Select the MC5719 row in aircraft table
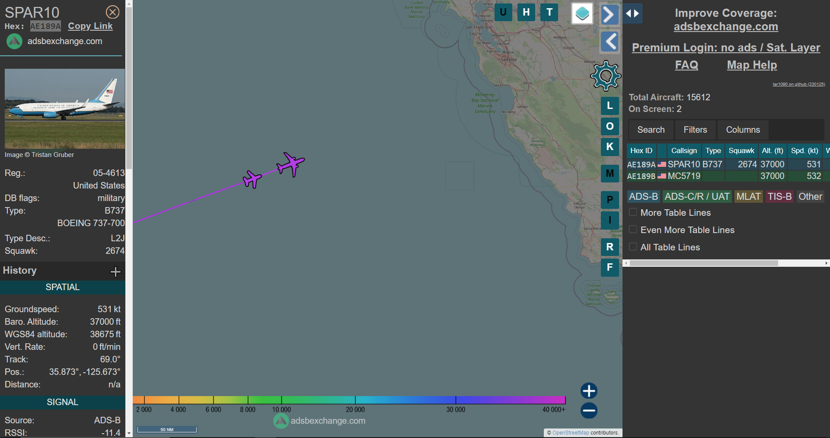Viewport: 830px width, 438px height. pyautogui.click(x=728, y=176)
